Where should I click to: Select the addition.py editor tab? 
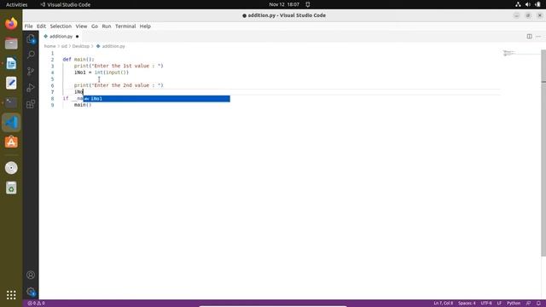click(x=61, y=36)
